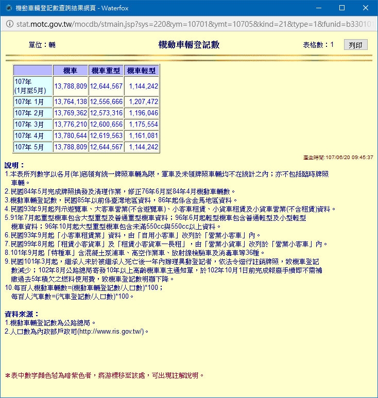This screenshot has height=398, width=378.
Task: Click note 10 formula 每百人機動車輛數
Action: tap(84, 288)
